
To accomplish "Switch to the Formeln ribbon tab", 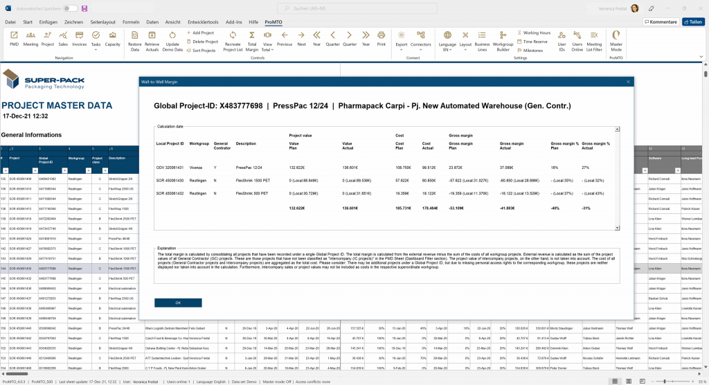I will [x=130, y=22].
